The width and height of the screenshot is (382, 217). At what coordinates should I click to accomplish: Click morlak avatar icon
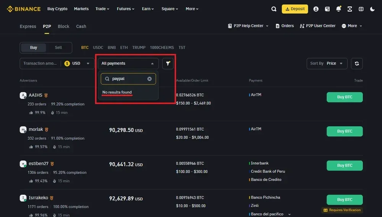(x=23, y=129)
